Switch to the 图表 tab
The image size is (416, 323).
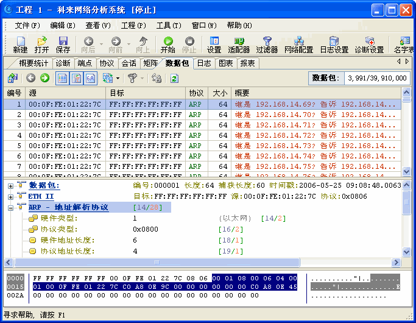coord(226,63)
